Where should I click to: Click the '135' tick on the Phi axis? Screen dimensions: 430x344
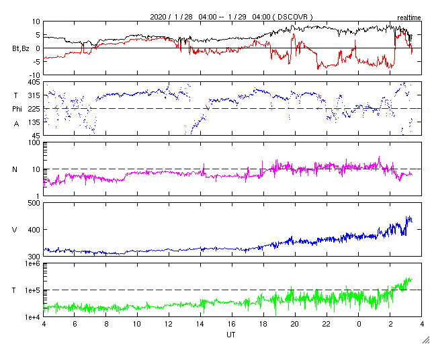(35, 122)
